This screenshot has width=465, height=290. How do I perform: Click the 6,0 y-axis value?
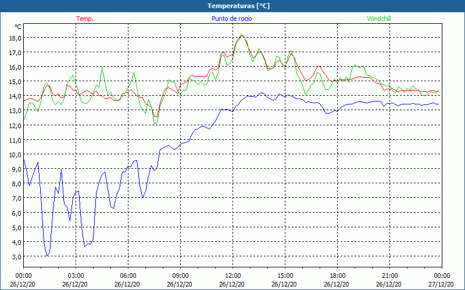[x=17, y=213]
